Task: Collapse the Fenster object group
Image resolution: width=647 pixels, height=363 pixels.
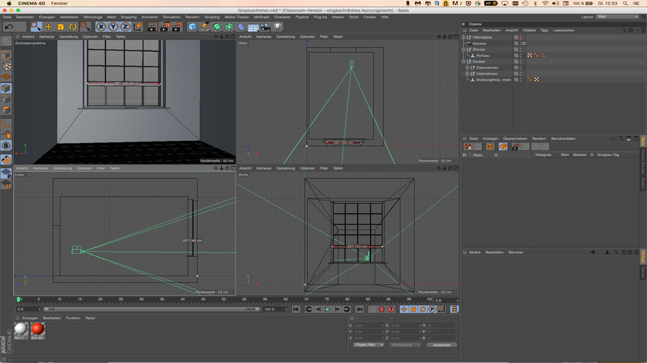Action: [x=464, y=62]
